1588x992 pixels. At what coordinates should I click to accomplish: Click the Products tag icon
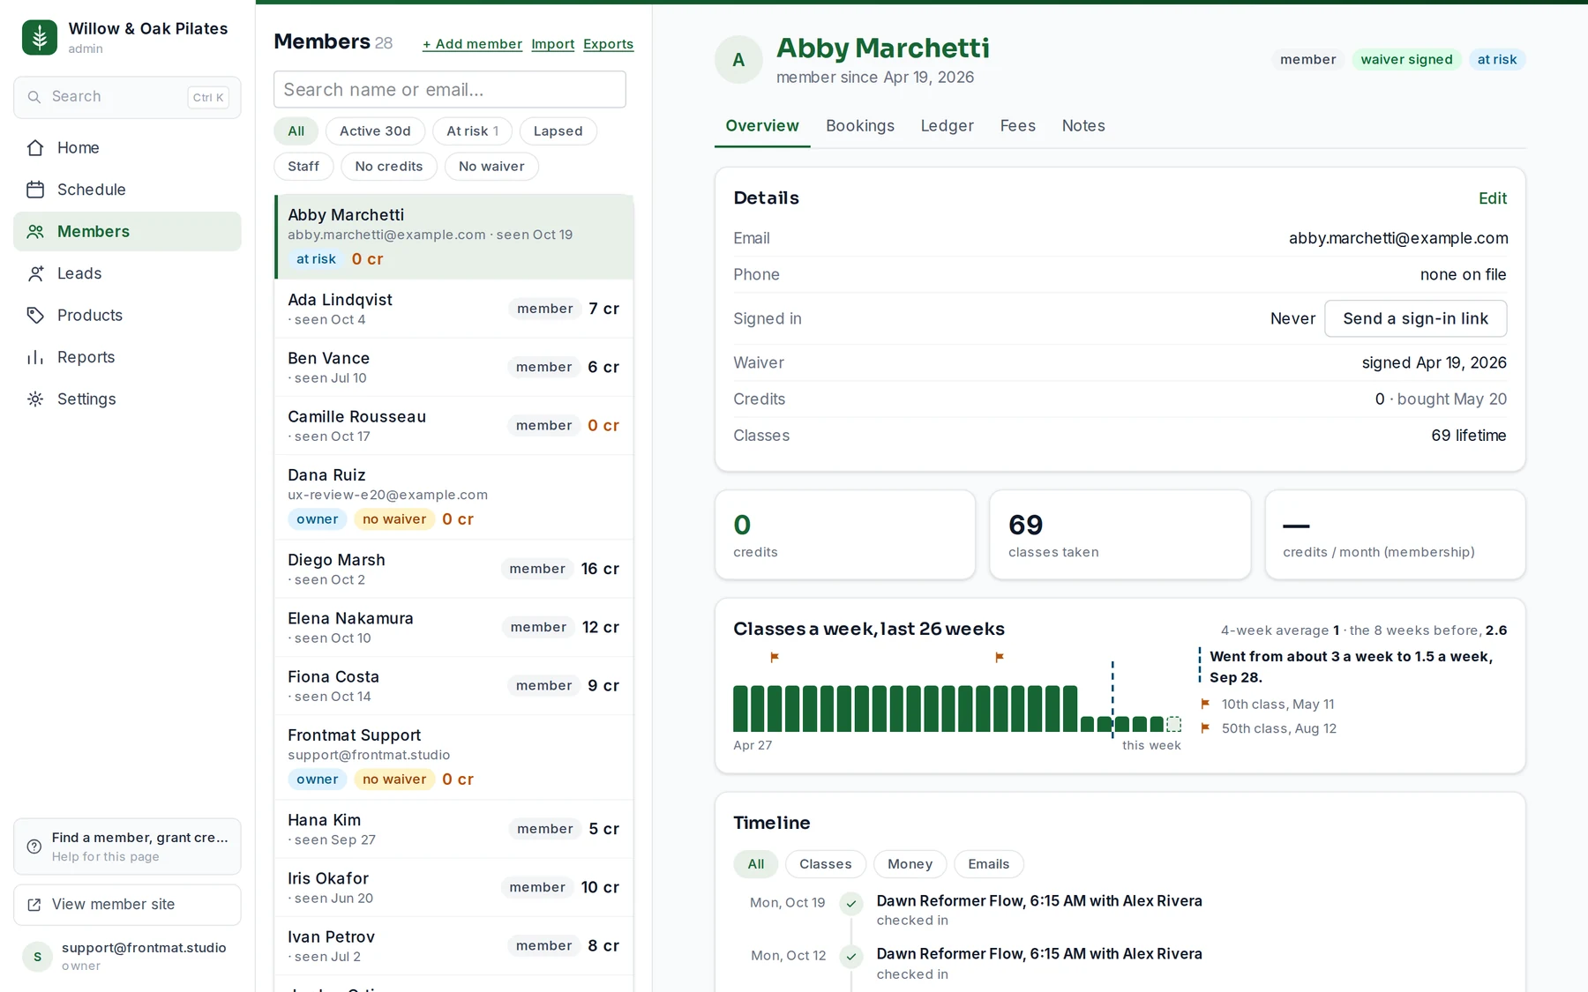coord(35,316)
